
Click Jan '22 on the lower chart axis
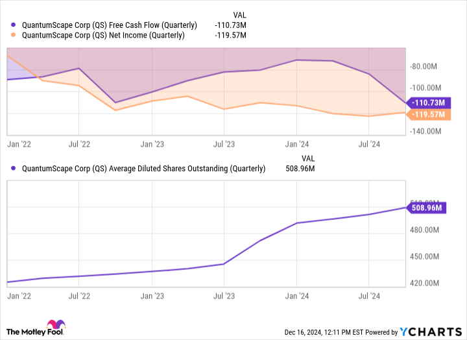click(19, 296)
